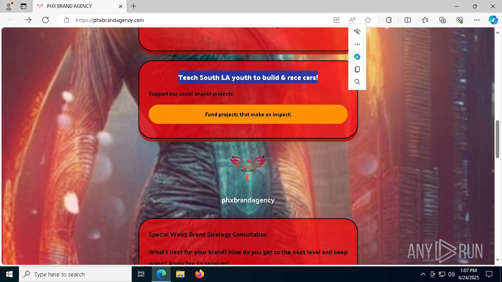The image size is (502, 282).
Task: Click the phxbrandagency name link
Action: pyautogui.click(x=248, y=200)
